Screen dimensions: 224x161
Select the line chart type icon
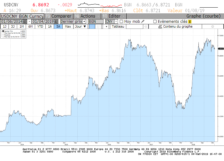pyautogui.click(x=92, y=26)
